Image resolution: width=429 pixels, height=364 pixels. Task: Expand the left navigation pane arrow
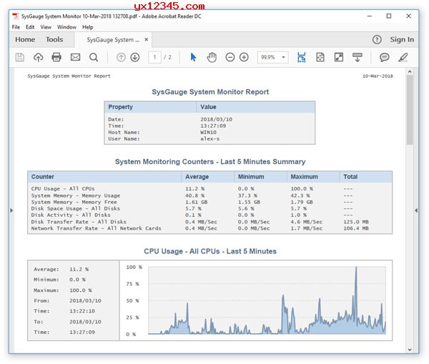pos(11,211)
